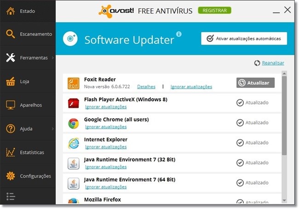
Task: Expand the Ferramentas submenu arrow
Action: (x=52, y=58)
